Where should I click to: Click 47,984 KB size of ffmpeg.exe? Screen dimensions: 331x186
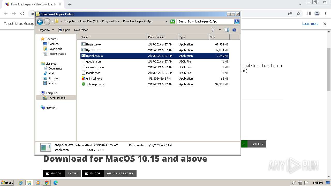pos(221,44)
